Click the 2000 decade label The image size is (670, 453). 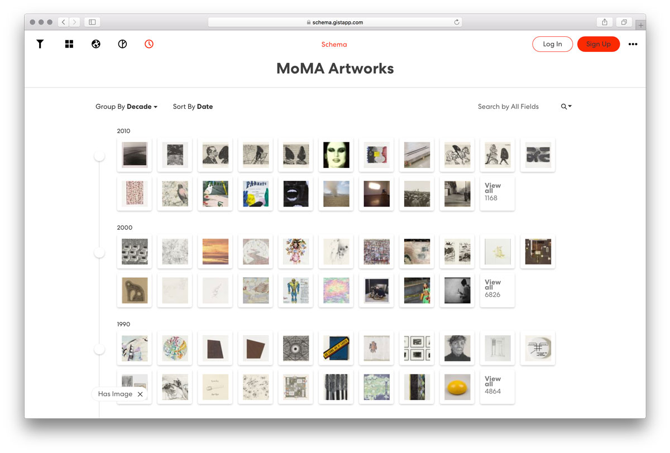(x=123, y=228)
